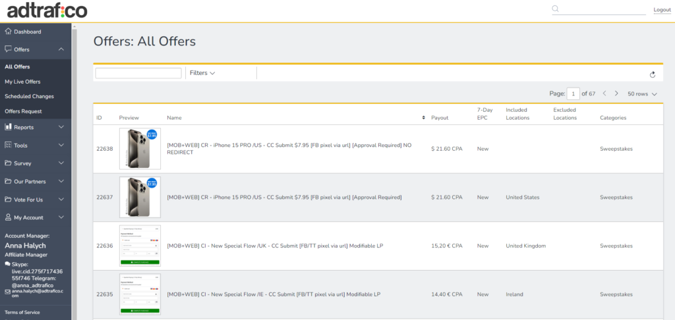Click the Included Locations column header

coord(518,114)
